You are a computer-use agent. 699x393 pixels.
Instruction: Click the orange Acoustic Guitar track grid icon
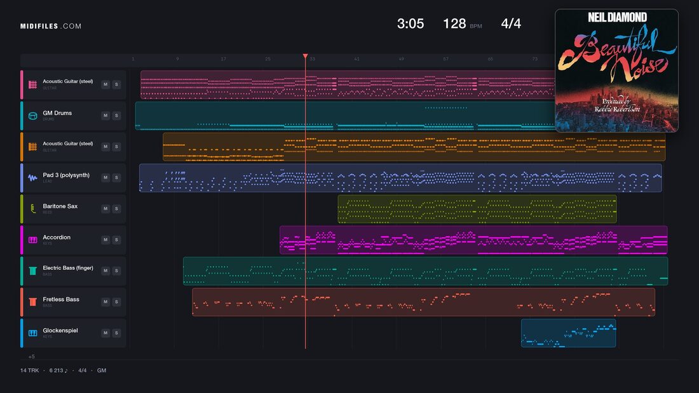tap(32, 147)
